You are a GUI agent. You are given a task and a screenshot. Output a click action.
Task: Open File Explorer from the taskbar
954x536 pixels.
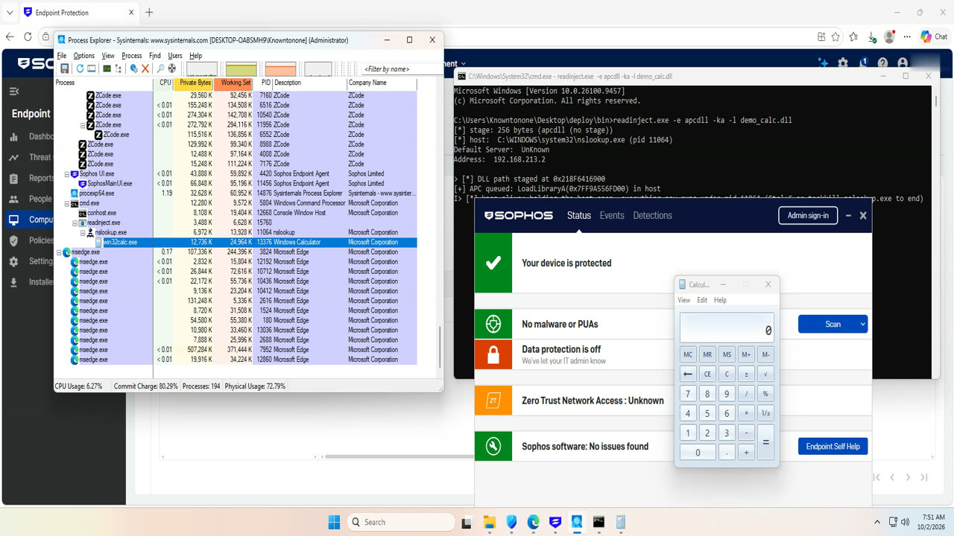tap(490, 522)
